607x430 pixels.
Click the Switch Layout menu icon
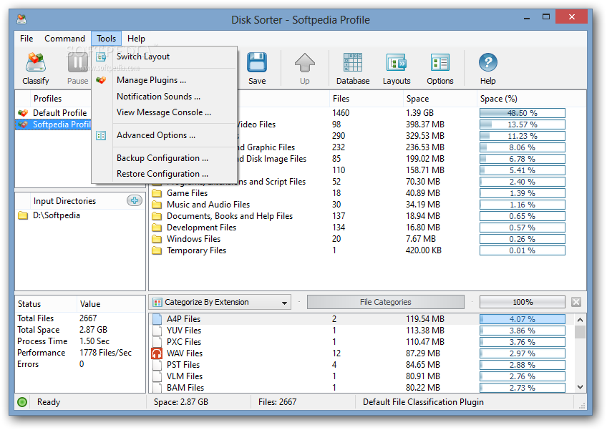tap(101, 57)
